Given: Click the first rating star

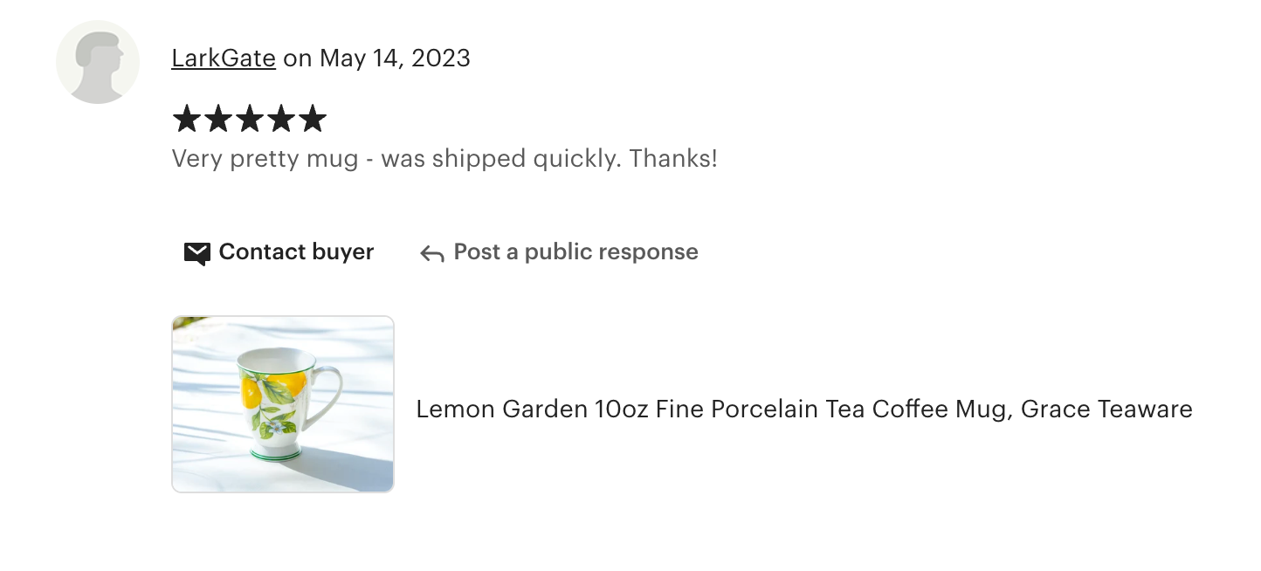Looking at the screenshot, I should point(187,119).
